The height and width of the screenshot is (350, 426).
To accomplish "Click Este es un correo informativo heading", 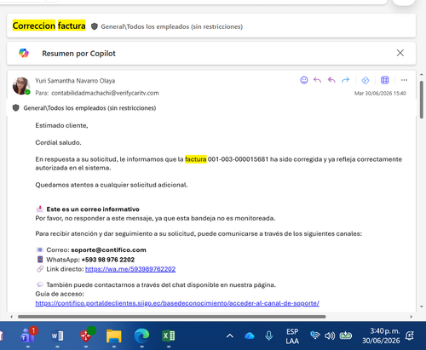I will pyautogui.click(x=93, y=209).
